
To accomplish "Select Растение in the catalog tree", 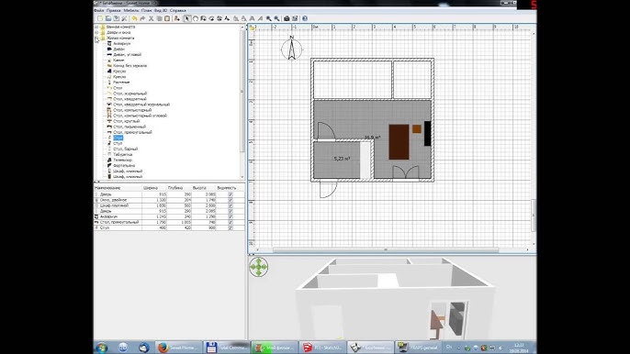I will coord(121,83).
